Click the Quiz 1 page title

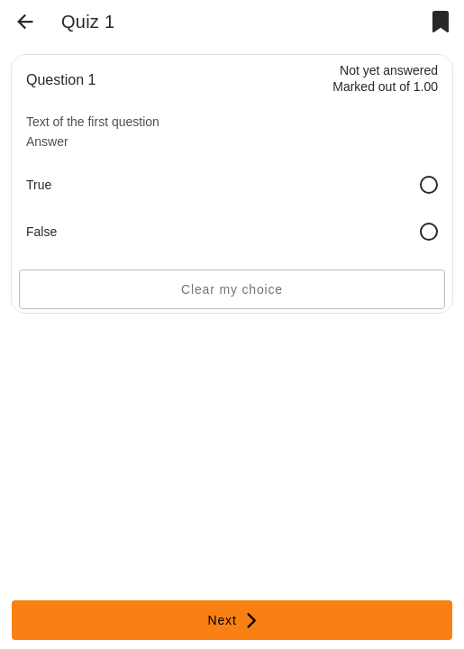click(87, 22)
